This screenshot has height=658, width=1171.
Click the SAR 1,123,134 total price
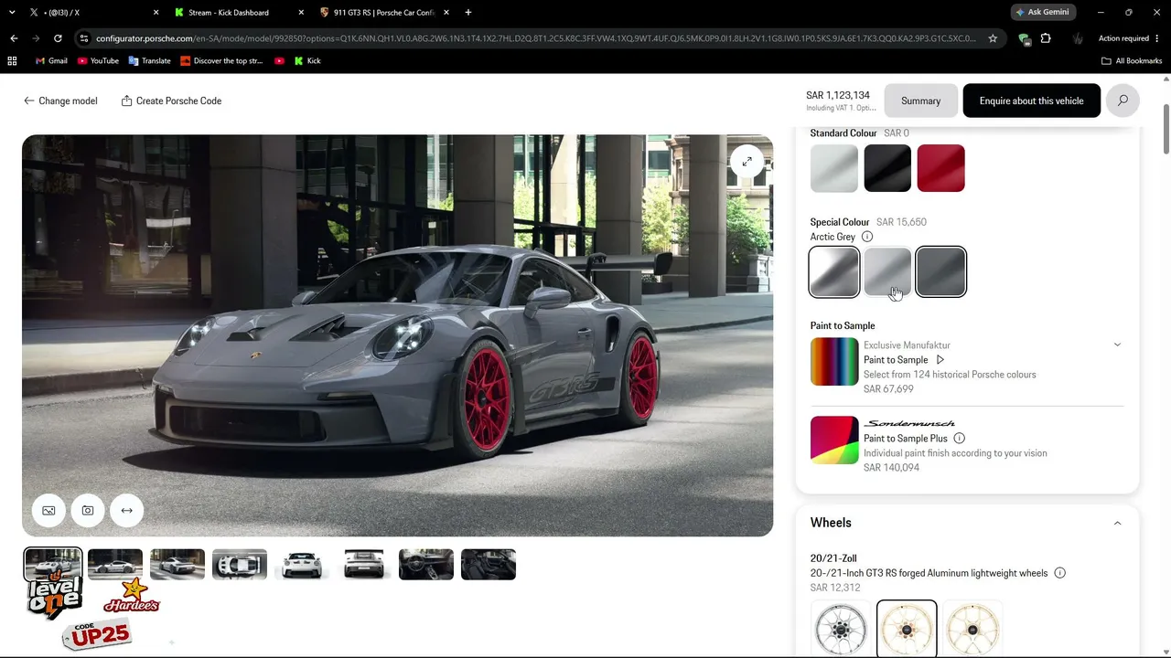(838, 95)
